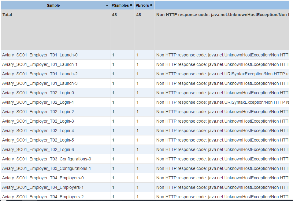Click the ascending sort arrow on Sample column
This screenshot has height=201, width=293.
click(107, 5)
